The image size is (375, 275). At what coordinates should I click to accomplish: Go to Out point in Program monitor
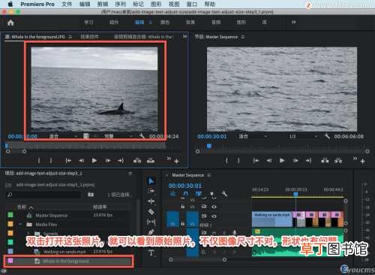[309, 160]
